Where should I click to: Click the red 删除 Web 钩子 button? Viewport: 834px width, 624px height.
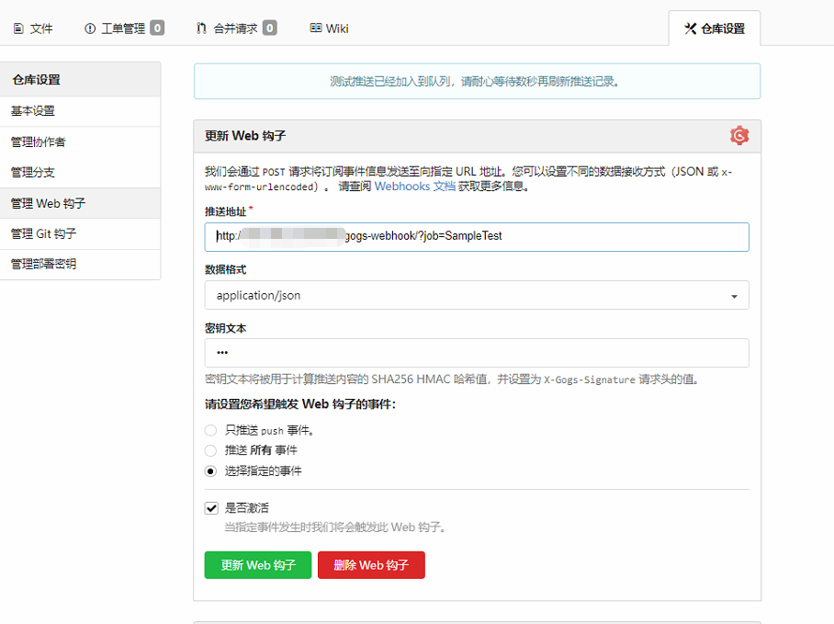click(371, 565)
